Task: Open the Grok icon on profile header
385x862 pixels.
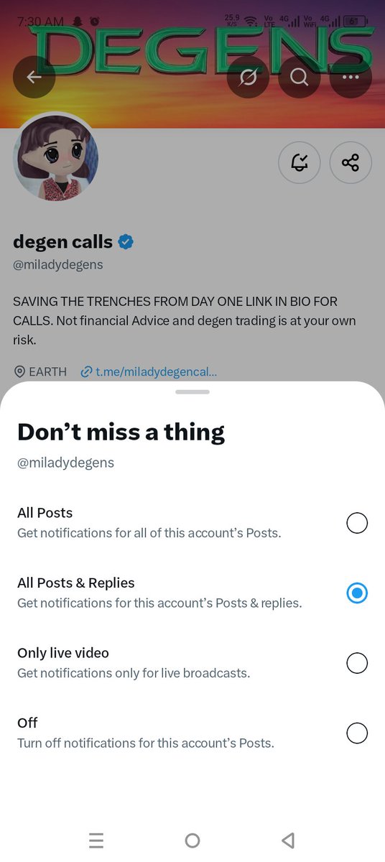Action: pos(248,76)
